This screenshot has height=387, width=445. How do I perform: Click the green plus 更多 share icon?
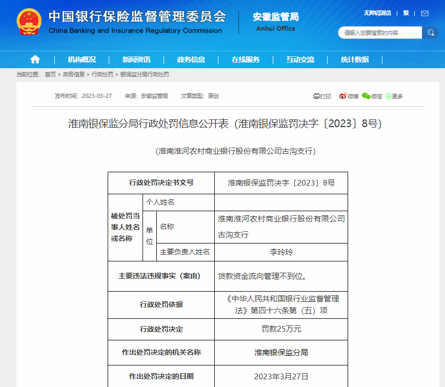[394, 96]
